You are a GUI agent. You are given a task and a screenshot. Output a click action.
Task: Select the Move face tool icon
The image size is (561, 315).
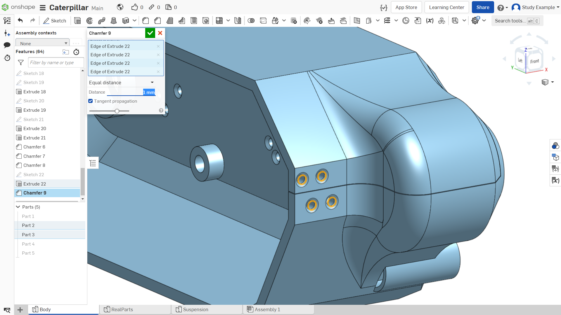pos(331,21)
